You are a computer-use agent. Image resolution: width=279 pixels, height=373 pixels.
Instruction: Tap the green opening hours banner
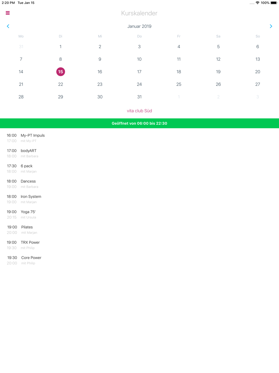click(139, 123)
